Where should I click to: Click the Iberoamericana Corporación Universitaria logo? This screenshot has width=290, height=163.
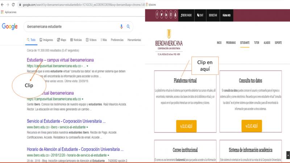(169, 42)
